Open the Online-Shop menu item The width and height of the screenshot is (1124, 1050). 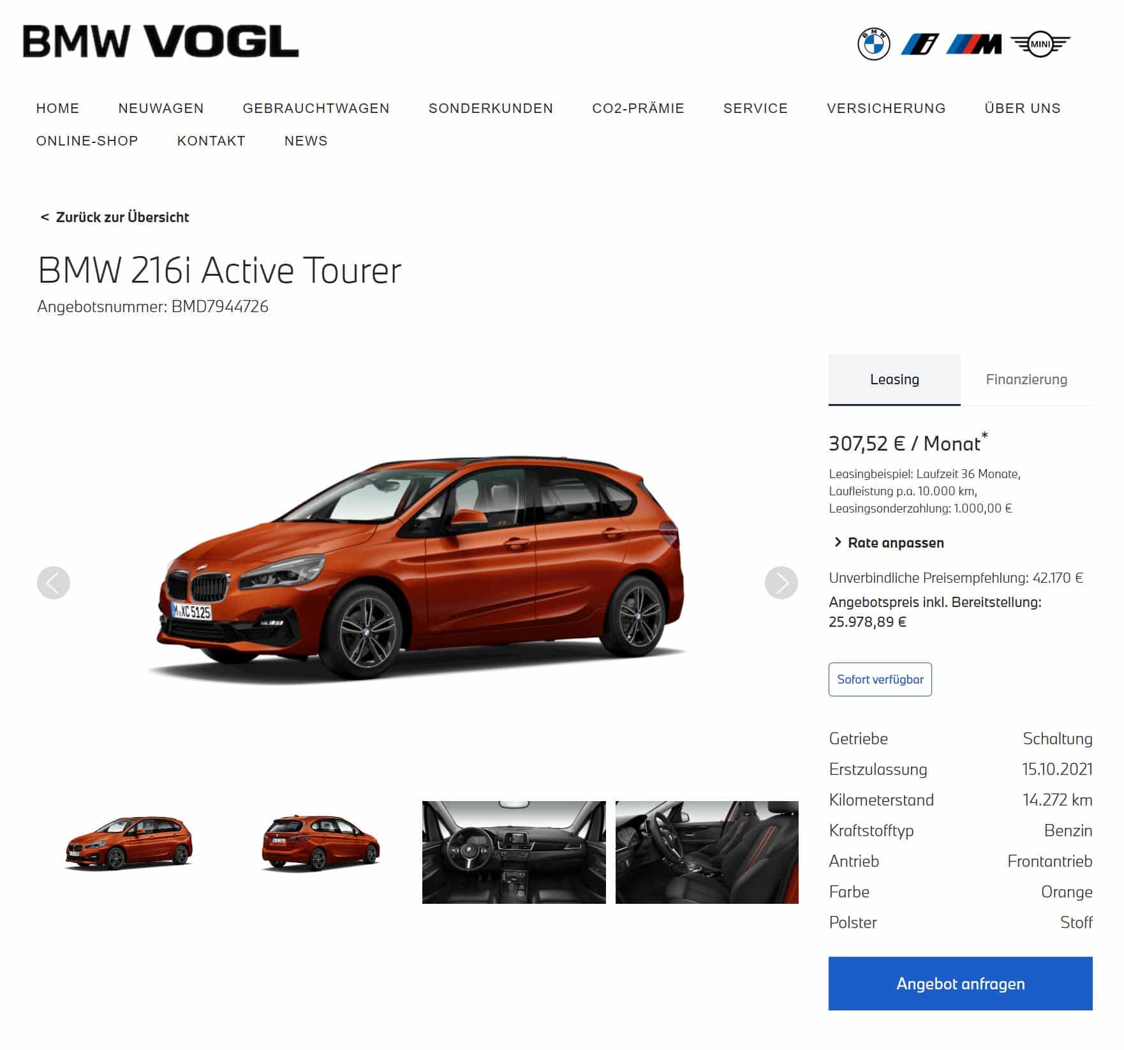(x=87, y=141)
